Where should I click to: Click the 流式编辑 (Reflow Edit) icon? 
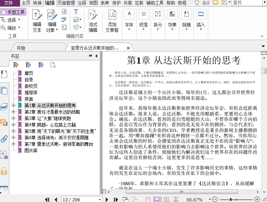pos(93,20)
